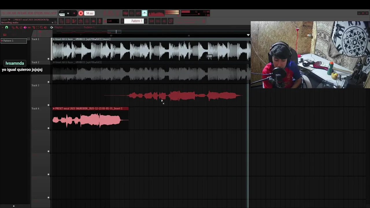Click the second icon before cyan button
The width and height of the screenshot is (370, 208).
[132, 13]
